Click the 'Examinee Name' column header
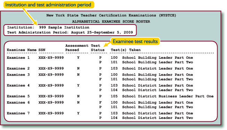Viewport: 227px width, 130px height. point(22,50)
